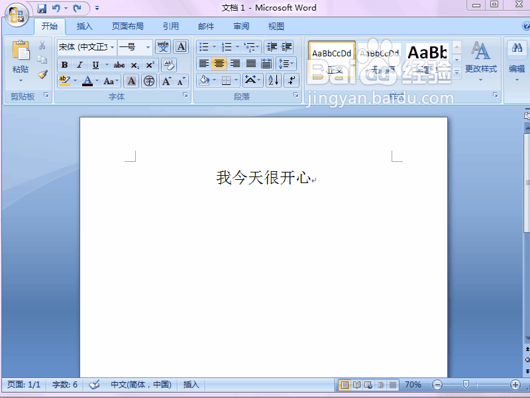Viewport: 530px width, 398px height.
Task: Toggle italic formatting
Action: pyautogui.click(x=79, y=65)
